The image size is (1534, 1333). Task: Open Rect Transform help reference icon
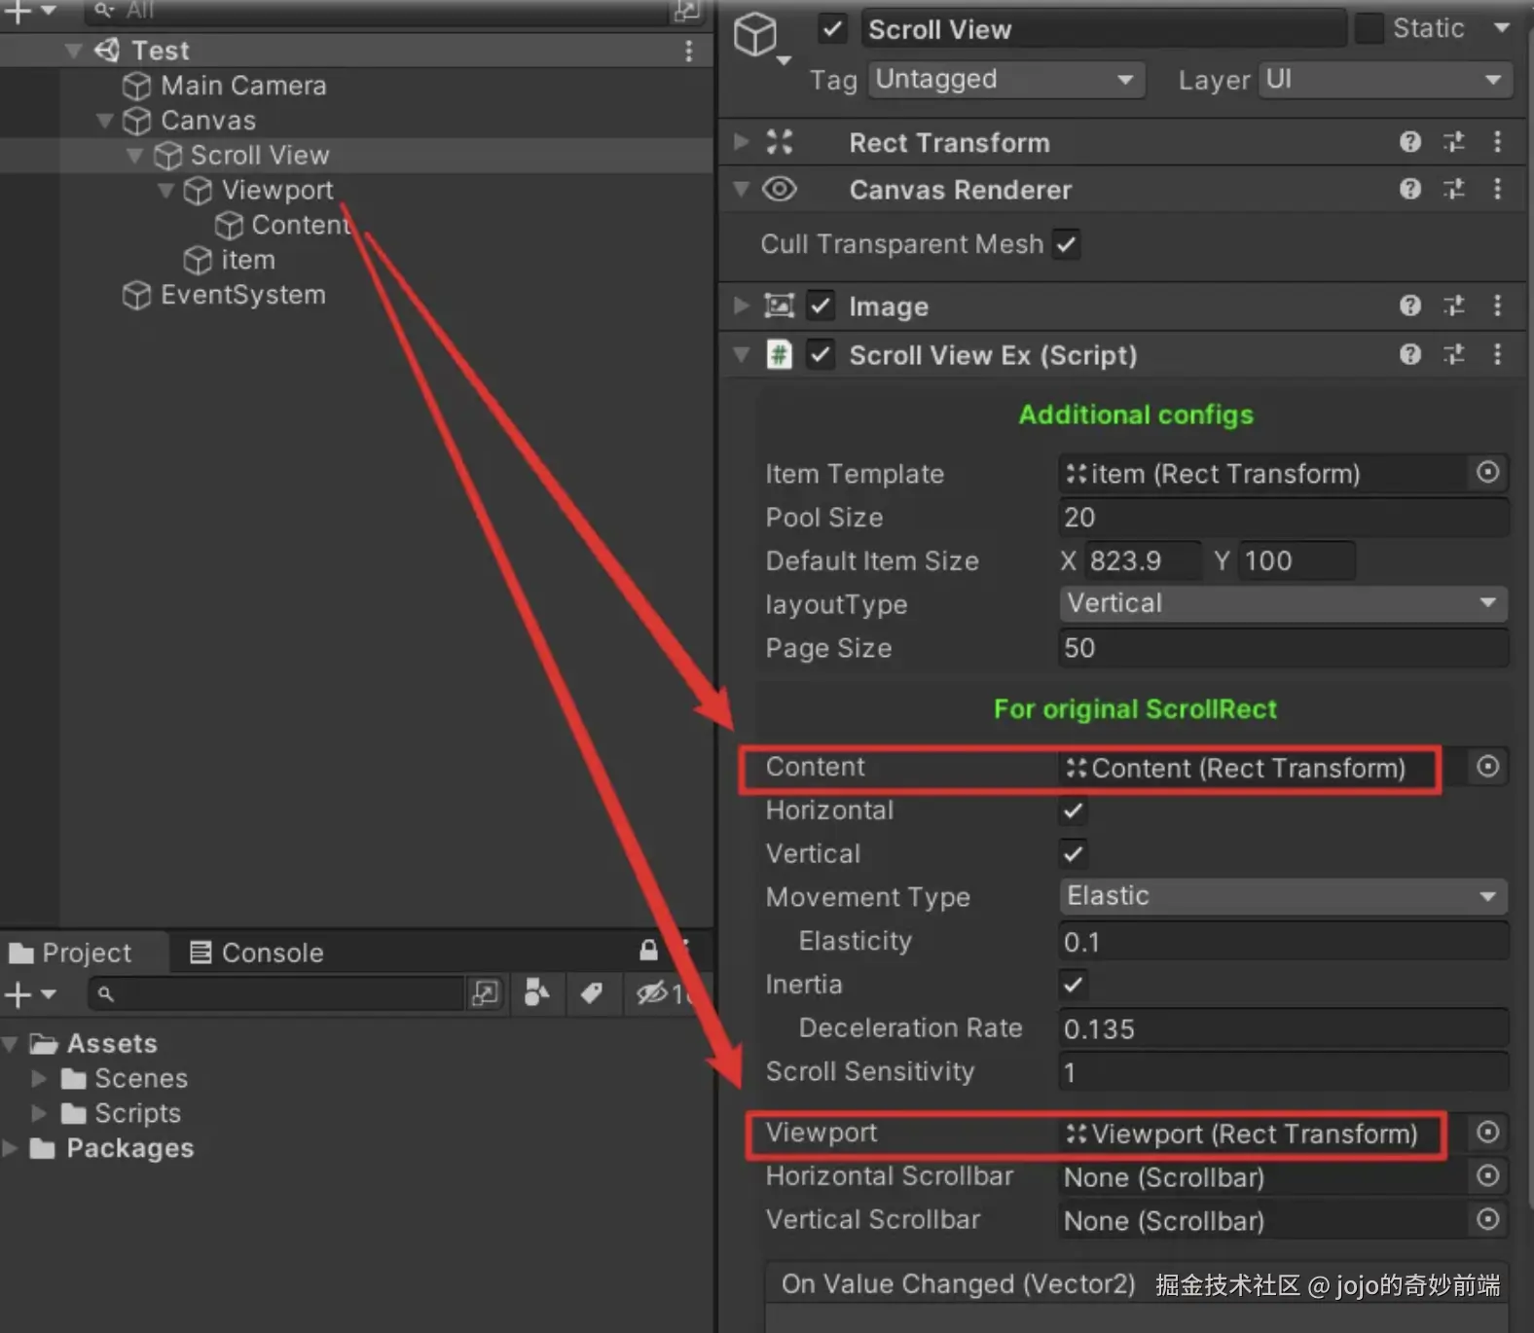pos(1409,142)
